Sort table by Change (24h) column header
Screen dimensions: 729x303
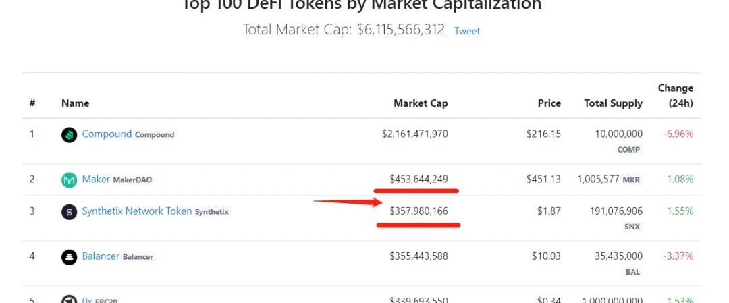[x=676, y=96]
